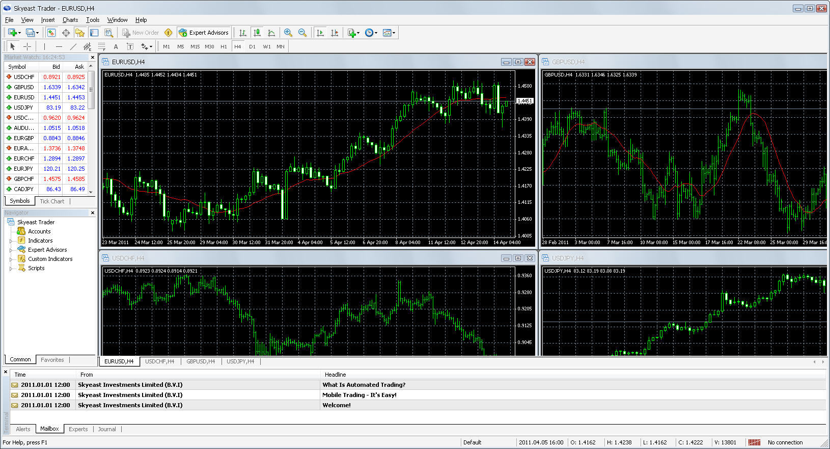The image size is (830, 449).
Task: Click the Default profile in status bar
Action: point(473,442)
